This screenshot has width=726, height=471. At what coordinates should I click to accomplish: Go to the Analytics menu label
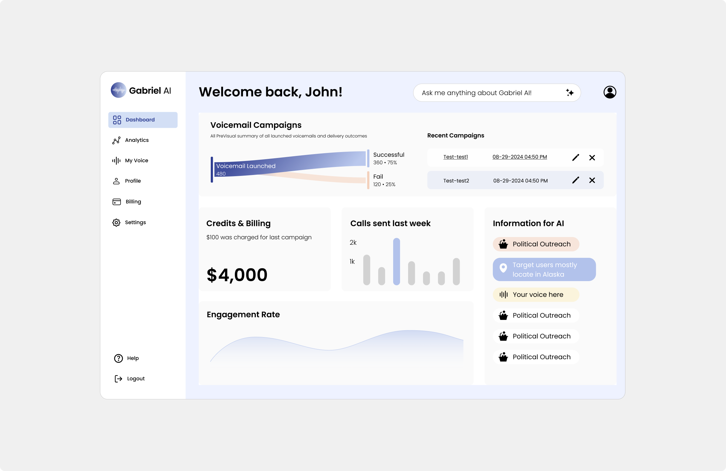click(x=137, y=140)
